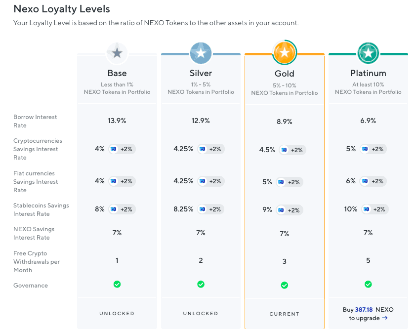Click the 9% Gold stablecoins rate
The width and height of the screenshot is (415, 329).
(x=267, y=210)
